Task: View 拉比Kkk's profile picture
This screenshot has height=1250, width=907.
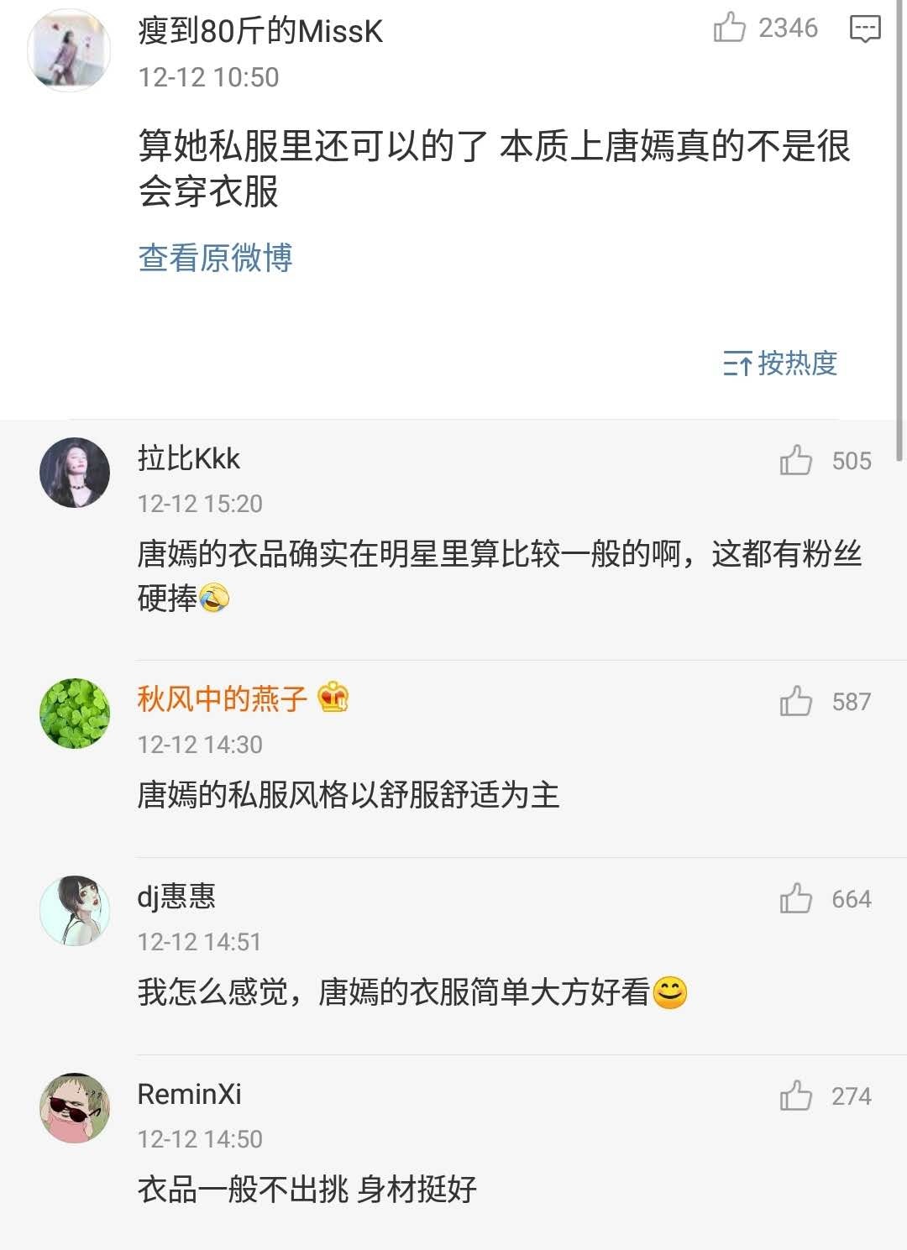Action: tap(75, 473)
